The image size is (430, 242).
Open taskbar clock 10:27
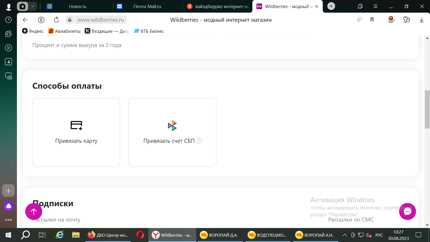pos(398,235)
